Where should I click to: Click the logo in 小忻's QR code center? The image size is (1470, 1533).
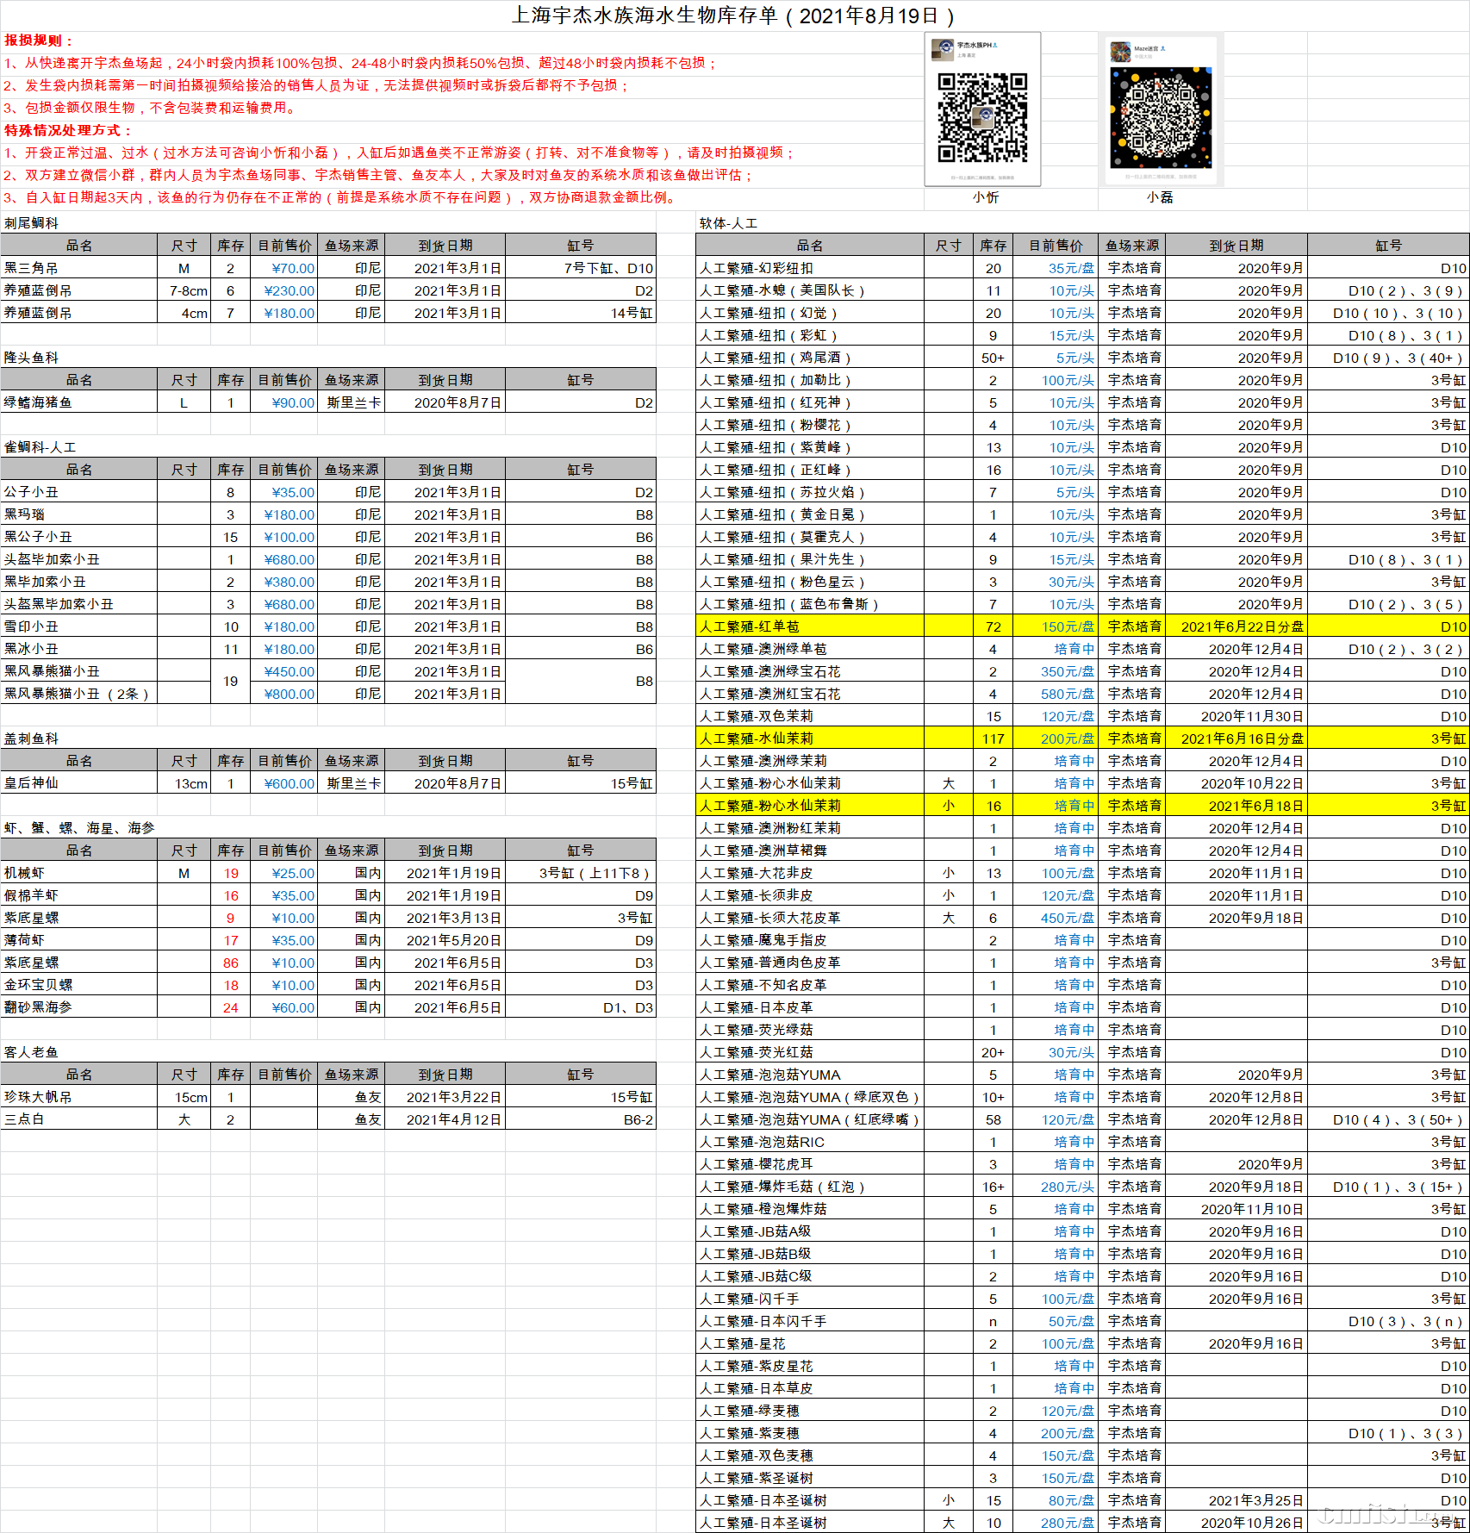(x=982, y=118)
